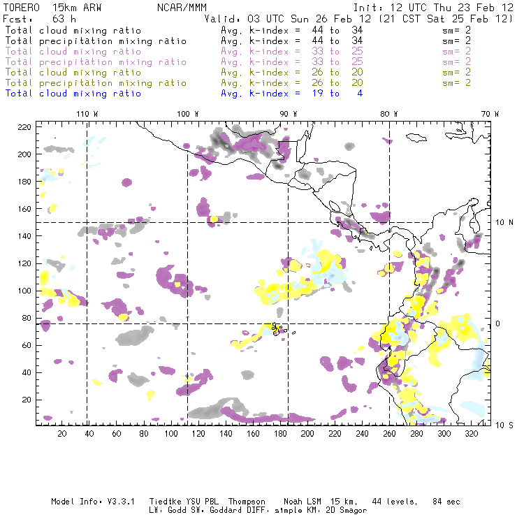
Task: Click the "160" tick label on vertical axis
Action: pos(24,209)
